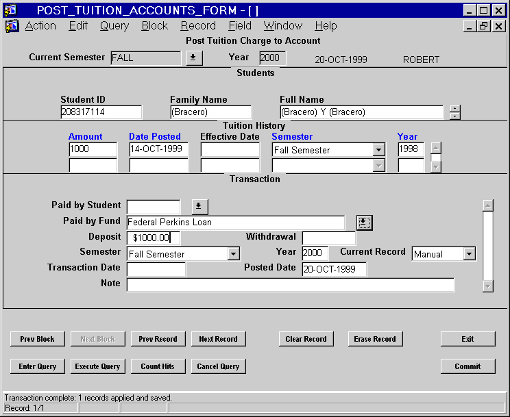Click the Withdrawal field
The image size is (510, 417).
(x=329, y=238)
